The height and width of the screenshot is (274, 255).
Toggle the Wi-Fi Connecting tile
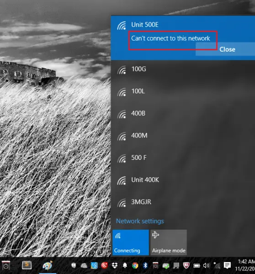[131, 242]
